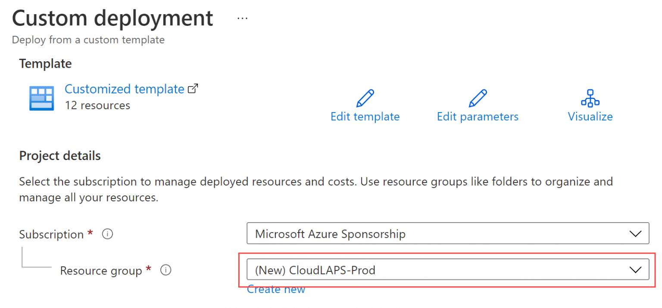Click the 12 resources label under Customized template
The width and height of the screenshot is (662, 308).
pyautogui.click(x=97, y=105)
